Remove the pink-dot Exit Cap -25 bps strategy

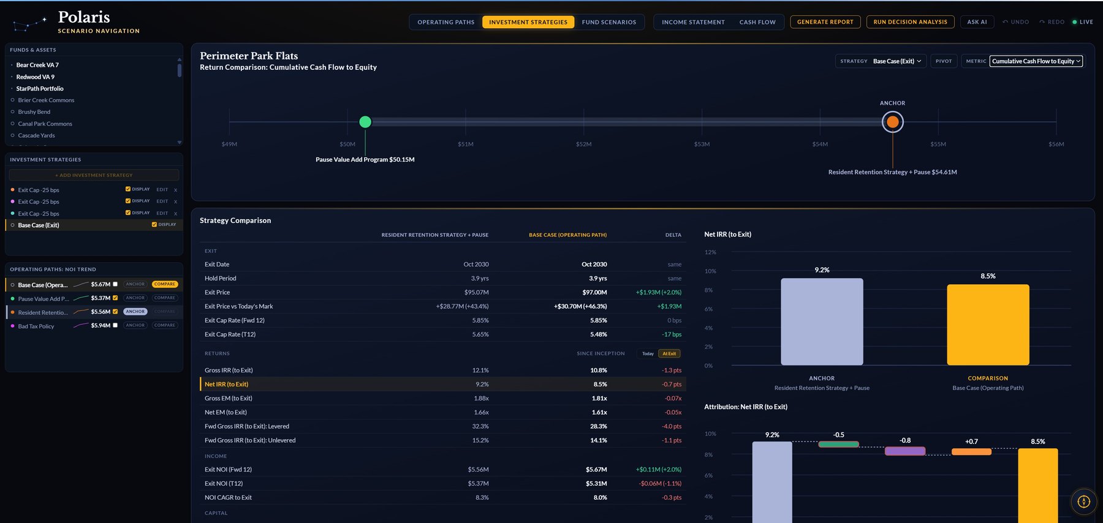(175, 201)
